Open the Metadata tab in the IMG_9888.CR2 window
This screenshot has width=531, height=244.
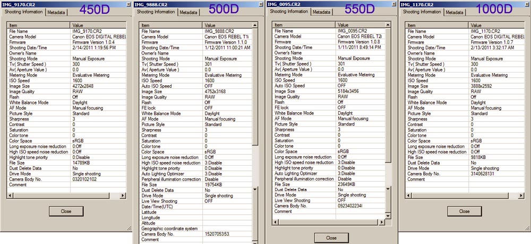click(189, 13)
